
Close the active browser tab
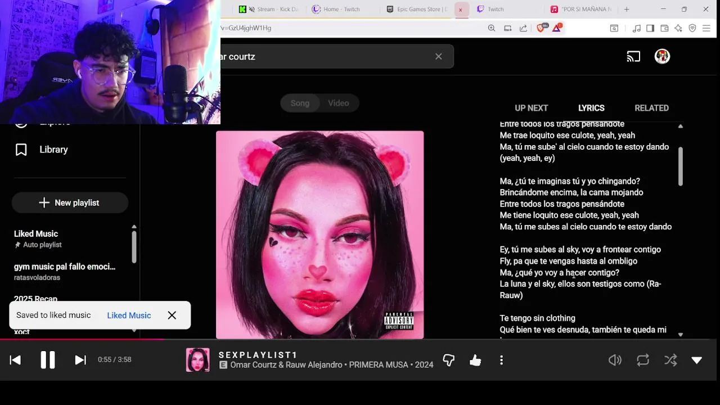460,10
